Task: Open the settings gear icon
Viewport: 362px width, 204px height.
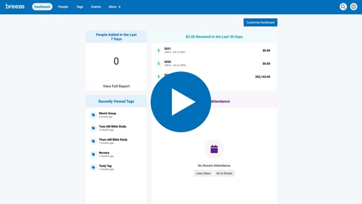Action: pos(354,7)
